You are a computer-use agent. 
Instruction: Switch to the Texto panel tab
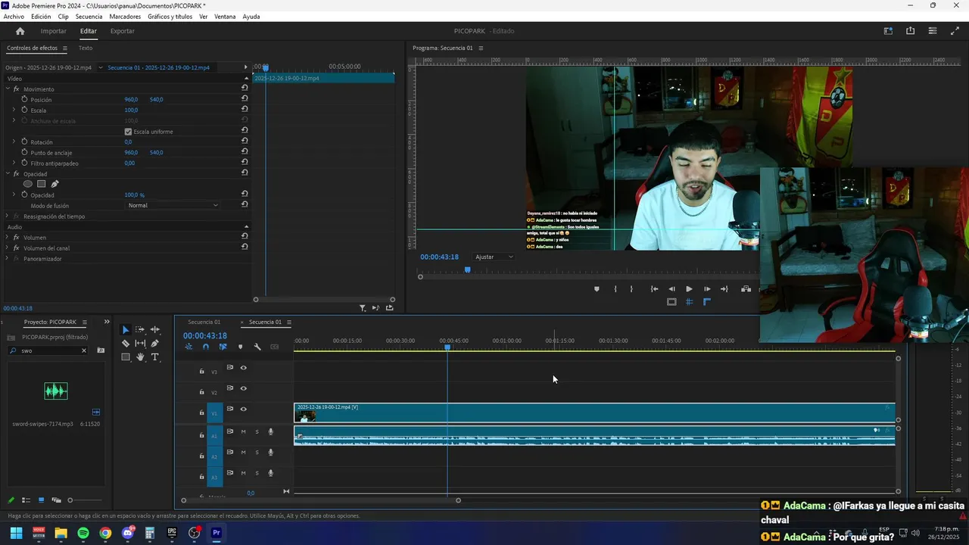(86, 48)
